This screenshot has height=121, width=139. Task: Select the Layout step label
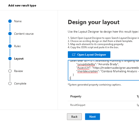tap(19, 58)
